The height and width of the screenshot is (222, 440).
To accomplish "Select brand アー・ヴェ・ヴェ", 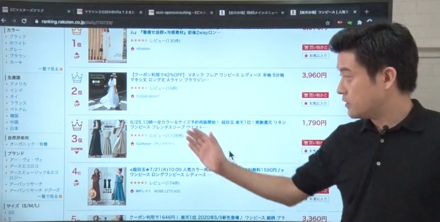I will point(26,160).
